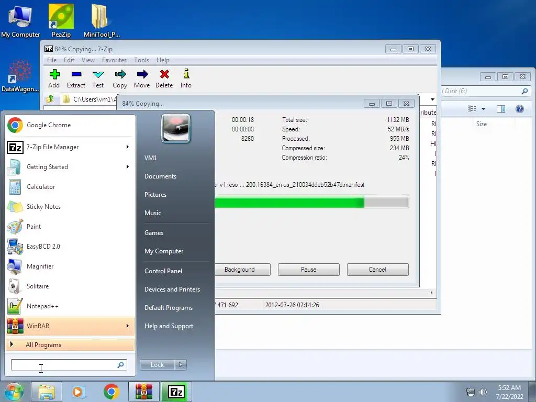Open Solitaire from Start menu
Image resolution: width=536 pixels, height=402 pixels.
(70, 286)
